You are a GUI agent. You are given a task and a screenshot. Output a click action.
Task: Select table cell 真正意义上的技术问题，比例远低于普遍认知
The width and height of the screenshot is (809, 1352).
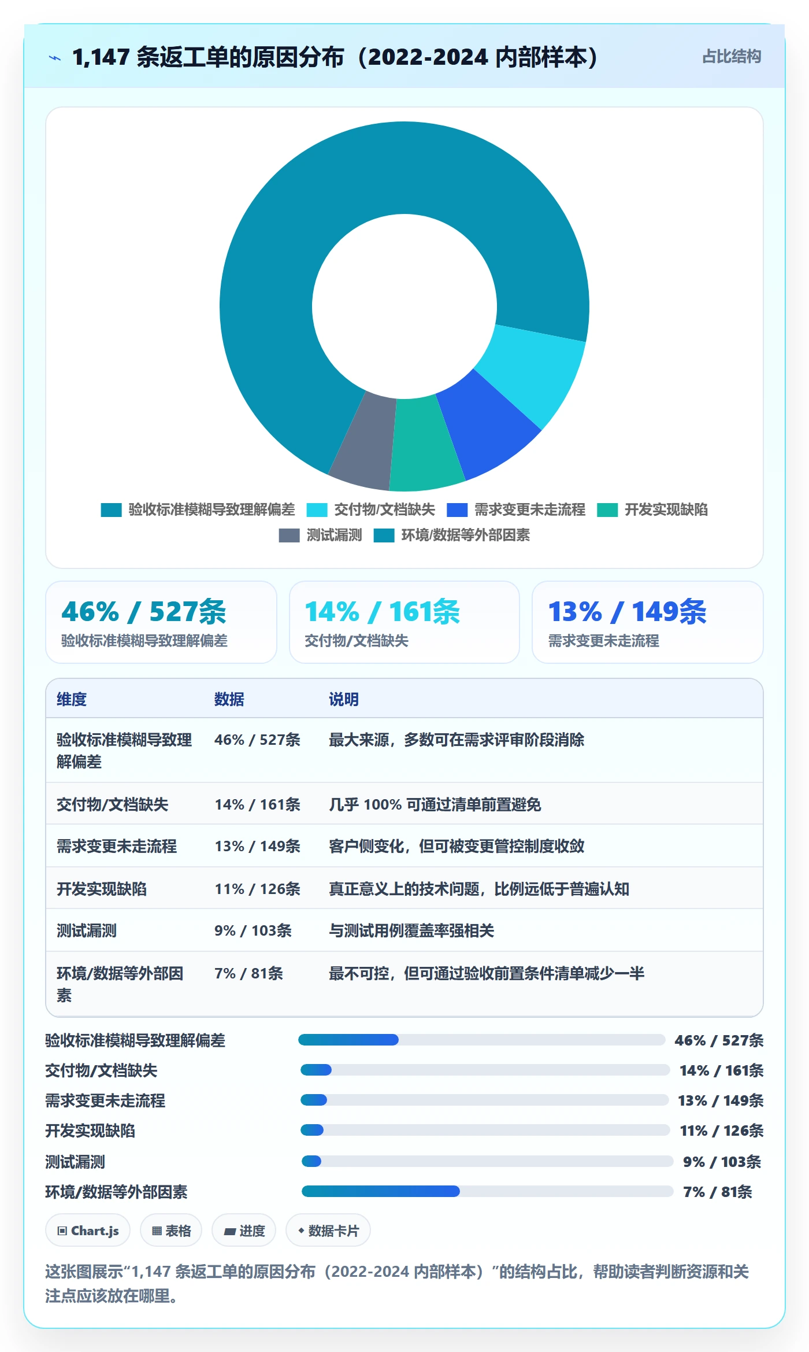coord(479,889)
